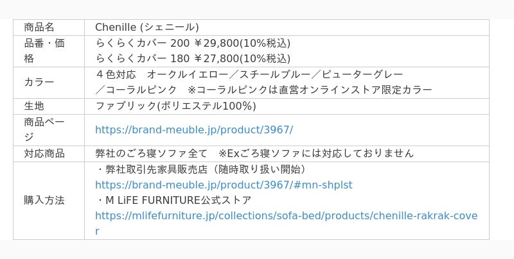Open the brand-meuble.jp product 3967 link

pos(194,130)
